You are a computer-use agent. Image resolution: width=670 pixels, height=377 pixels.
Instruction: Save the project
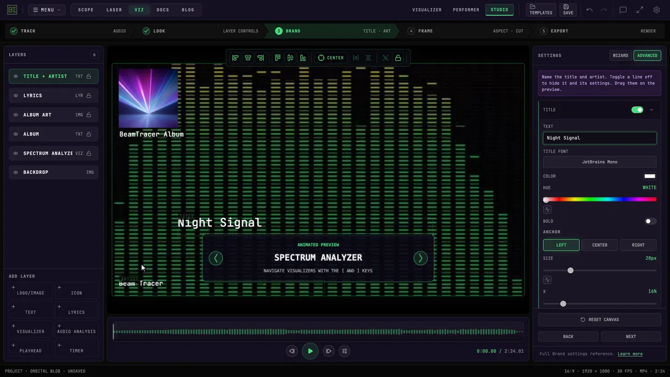tap(568, 10)
